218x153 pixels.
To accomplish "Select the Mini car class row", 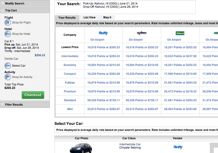I will coord(70,109).
